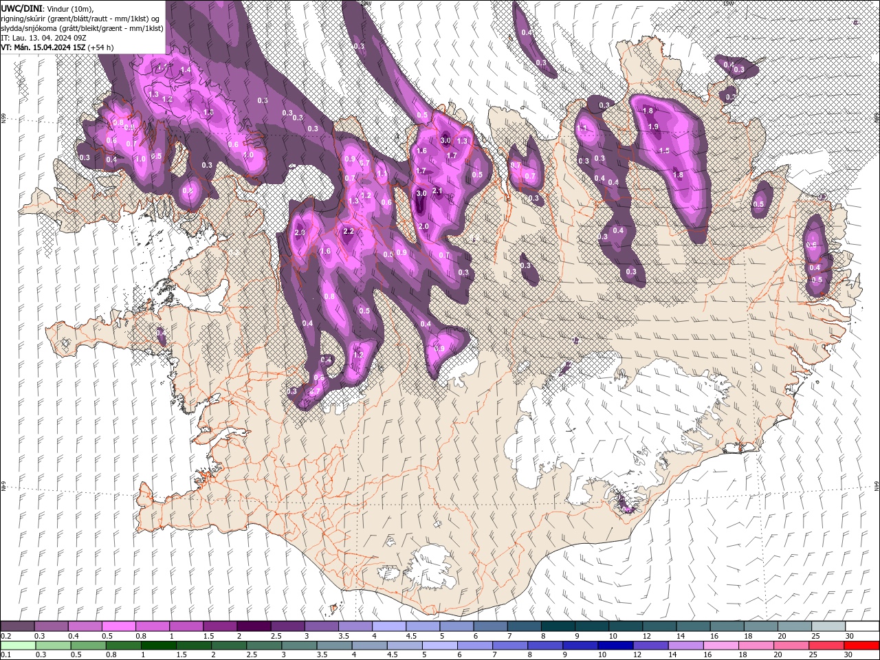Click the title text 'UWC/DINI: Vindur (10m),'
This screenshot has height=660, width=880.
click(47, 8)
